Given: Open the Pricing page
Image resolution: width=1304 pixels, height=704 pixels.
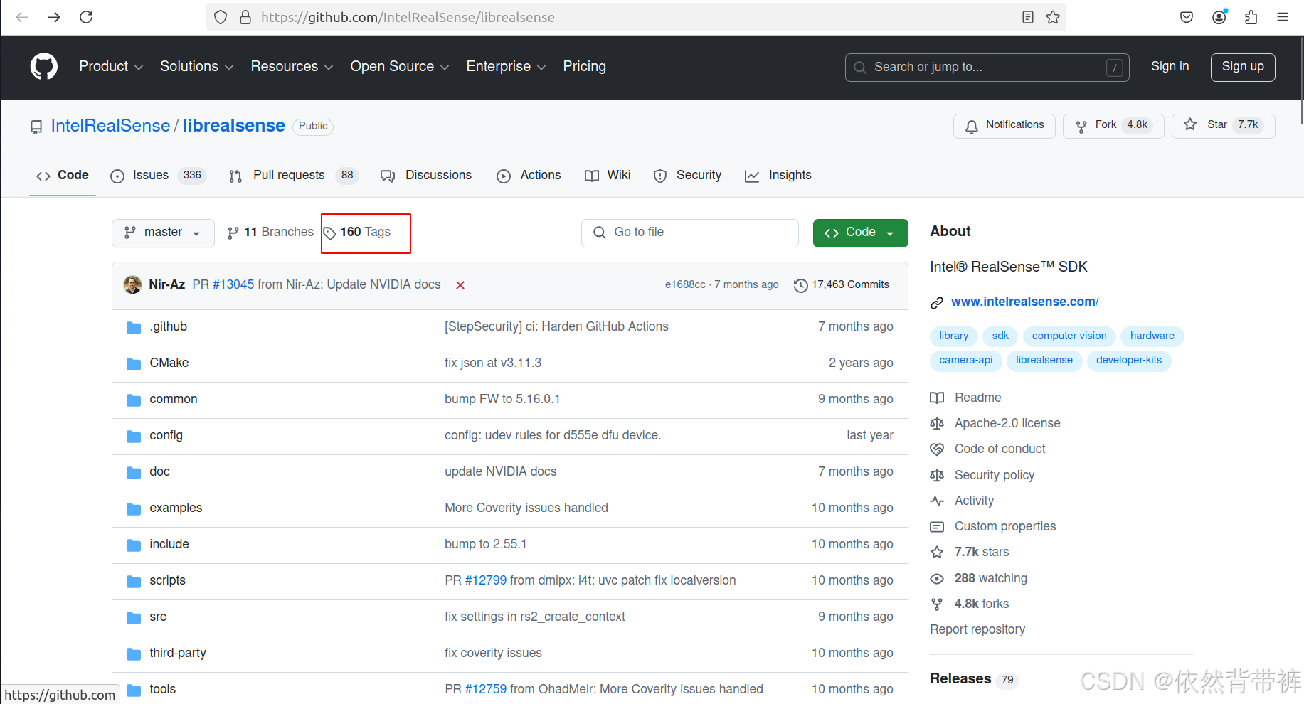Looking at the screenshot, I should [584, 66].
